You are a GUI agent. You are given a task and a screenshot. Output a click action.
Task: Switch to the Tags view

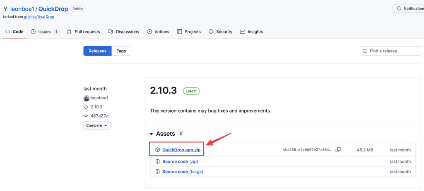click(x=121, y=51)
